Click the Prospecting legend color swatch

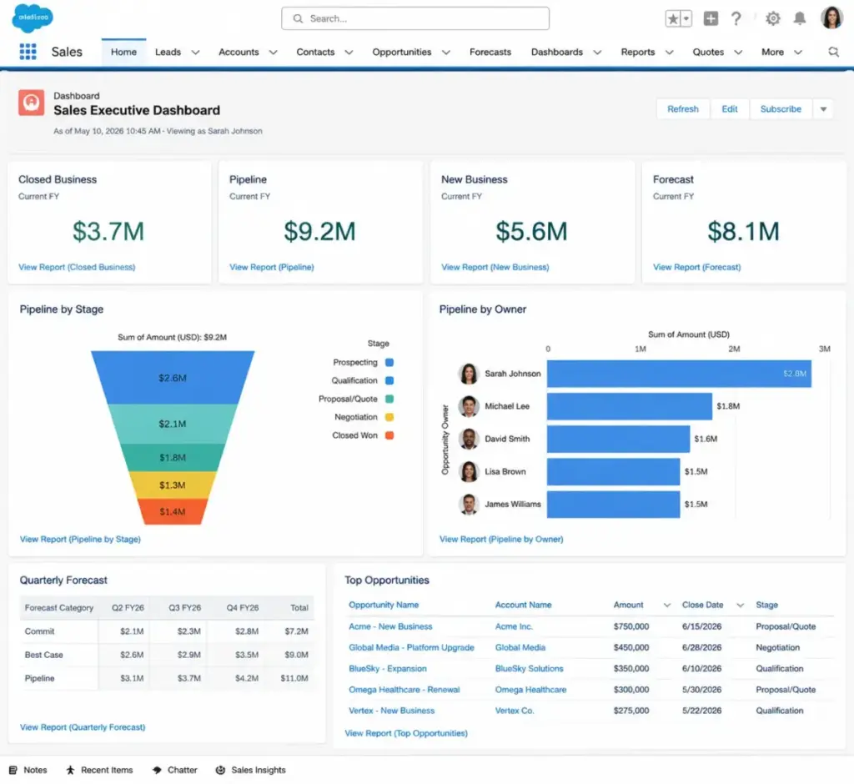[x=389, y=362]
